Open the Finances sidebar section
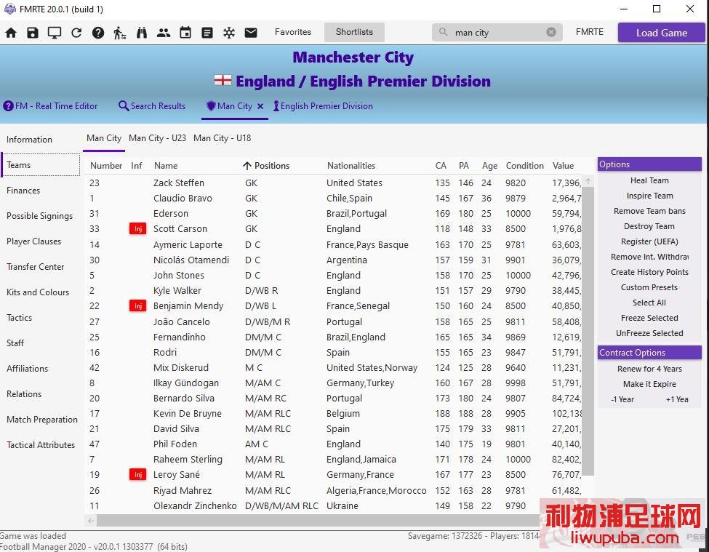Viewport: 709px width, 552px height. [x=23, y=191]
